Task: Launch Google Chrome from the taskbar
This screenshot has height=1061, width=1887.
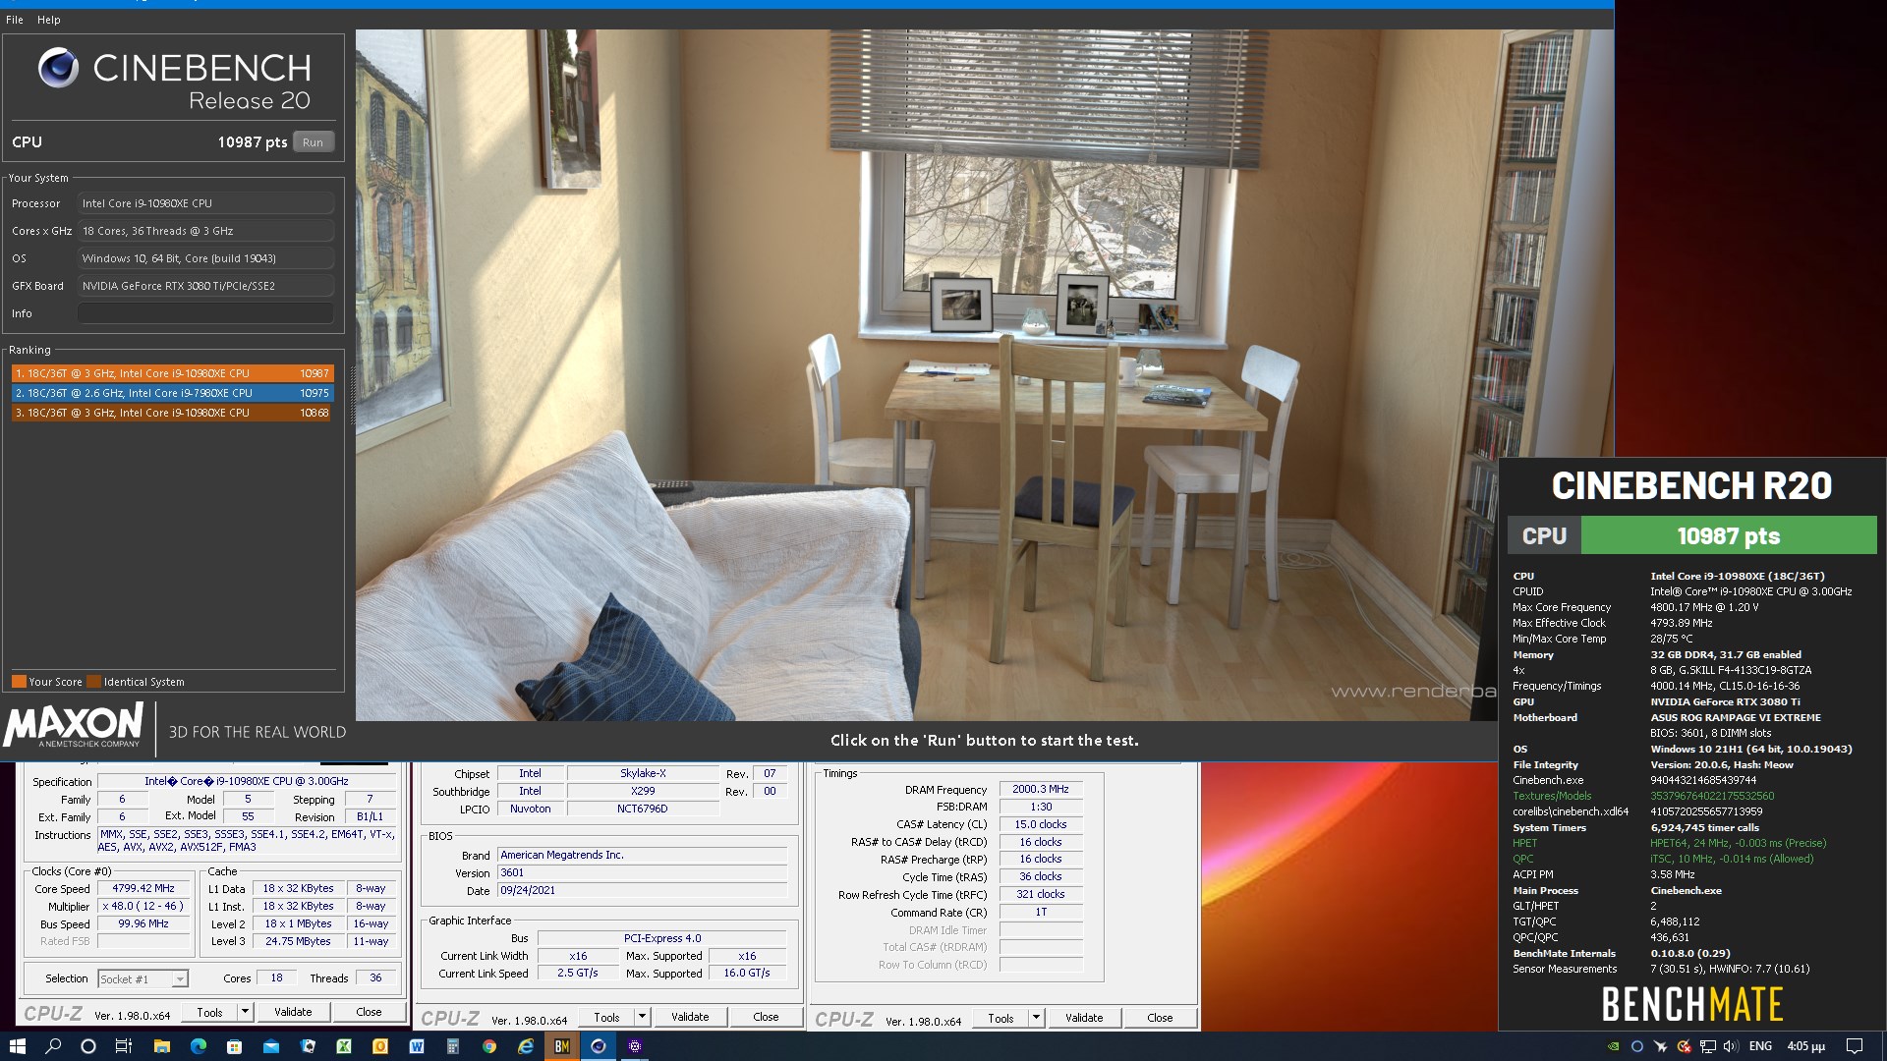Action: click(489, 1046)
